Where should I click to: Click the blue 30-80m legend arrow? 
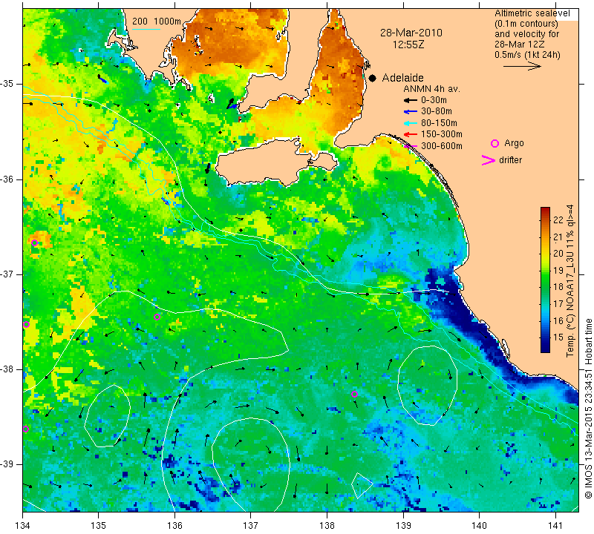[411, 112]
